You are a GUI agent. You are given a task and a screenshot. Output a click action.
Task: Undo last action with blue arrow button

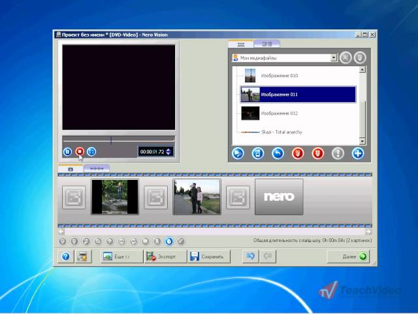point(250,256)
